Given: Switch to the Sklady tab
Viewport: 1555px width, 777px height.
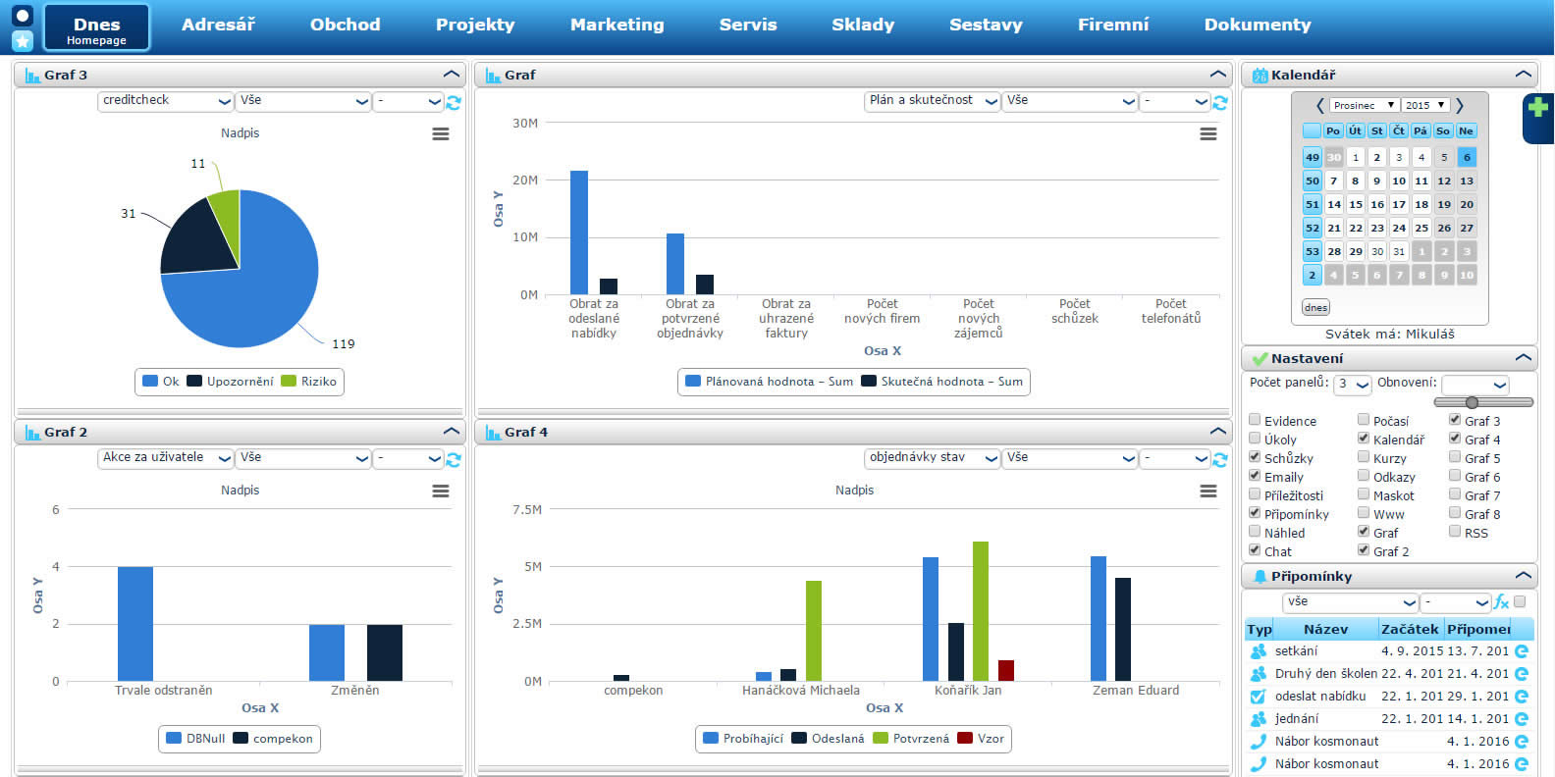Looking at the screenshot, I should pos(863,26).
